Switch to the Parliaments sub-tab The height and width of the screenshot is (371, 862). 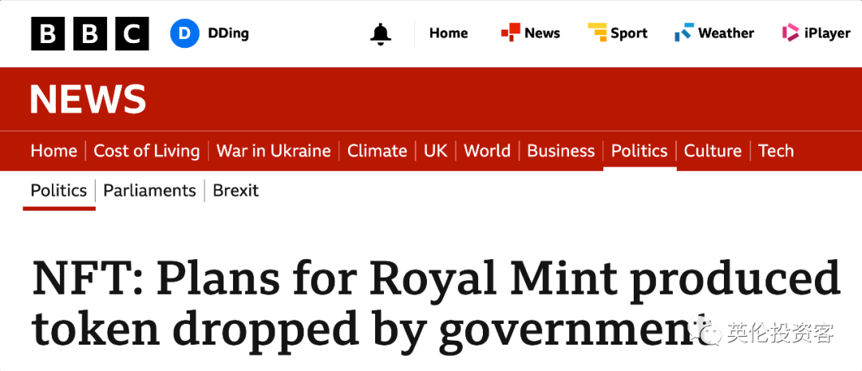click(149, 191)
